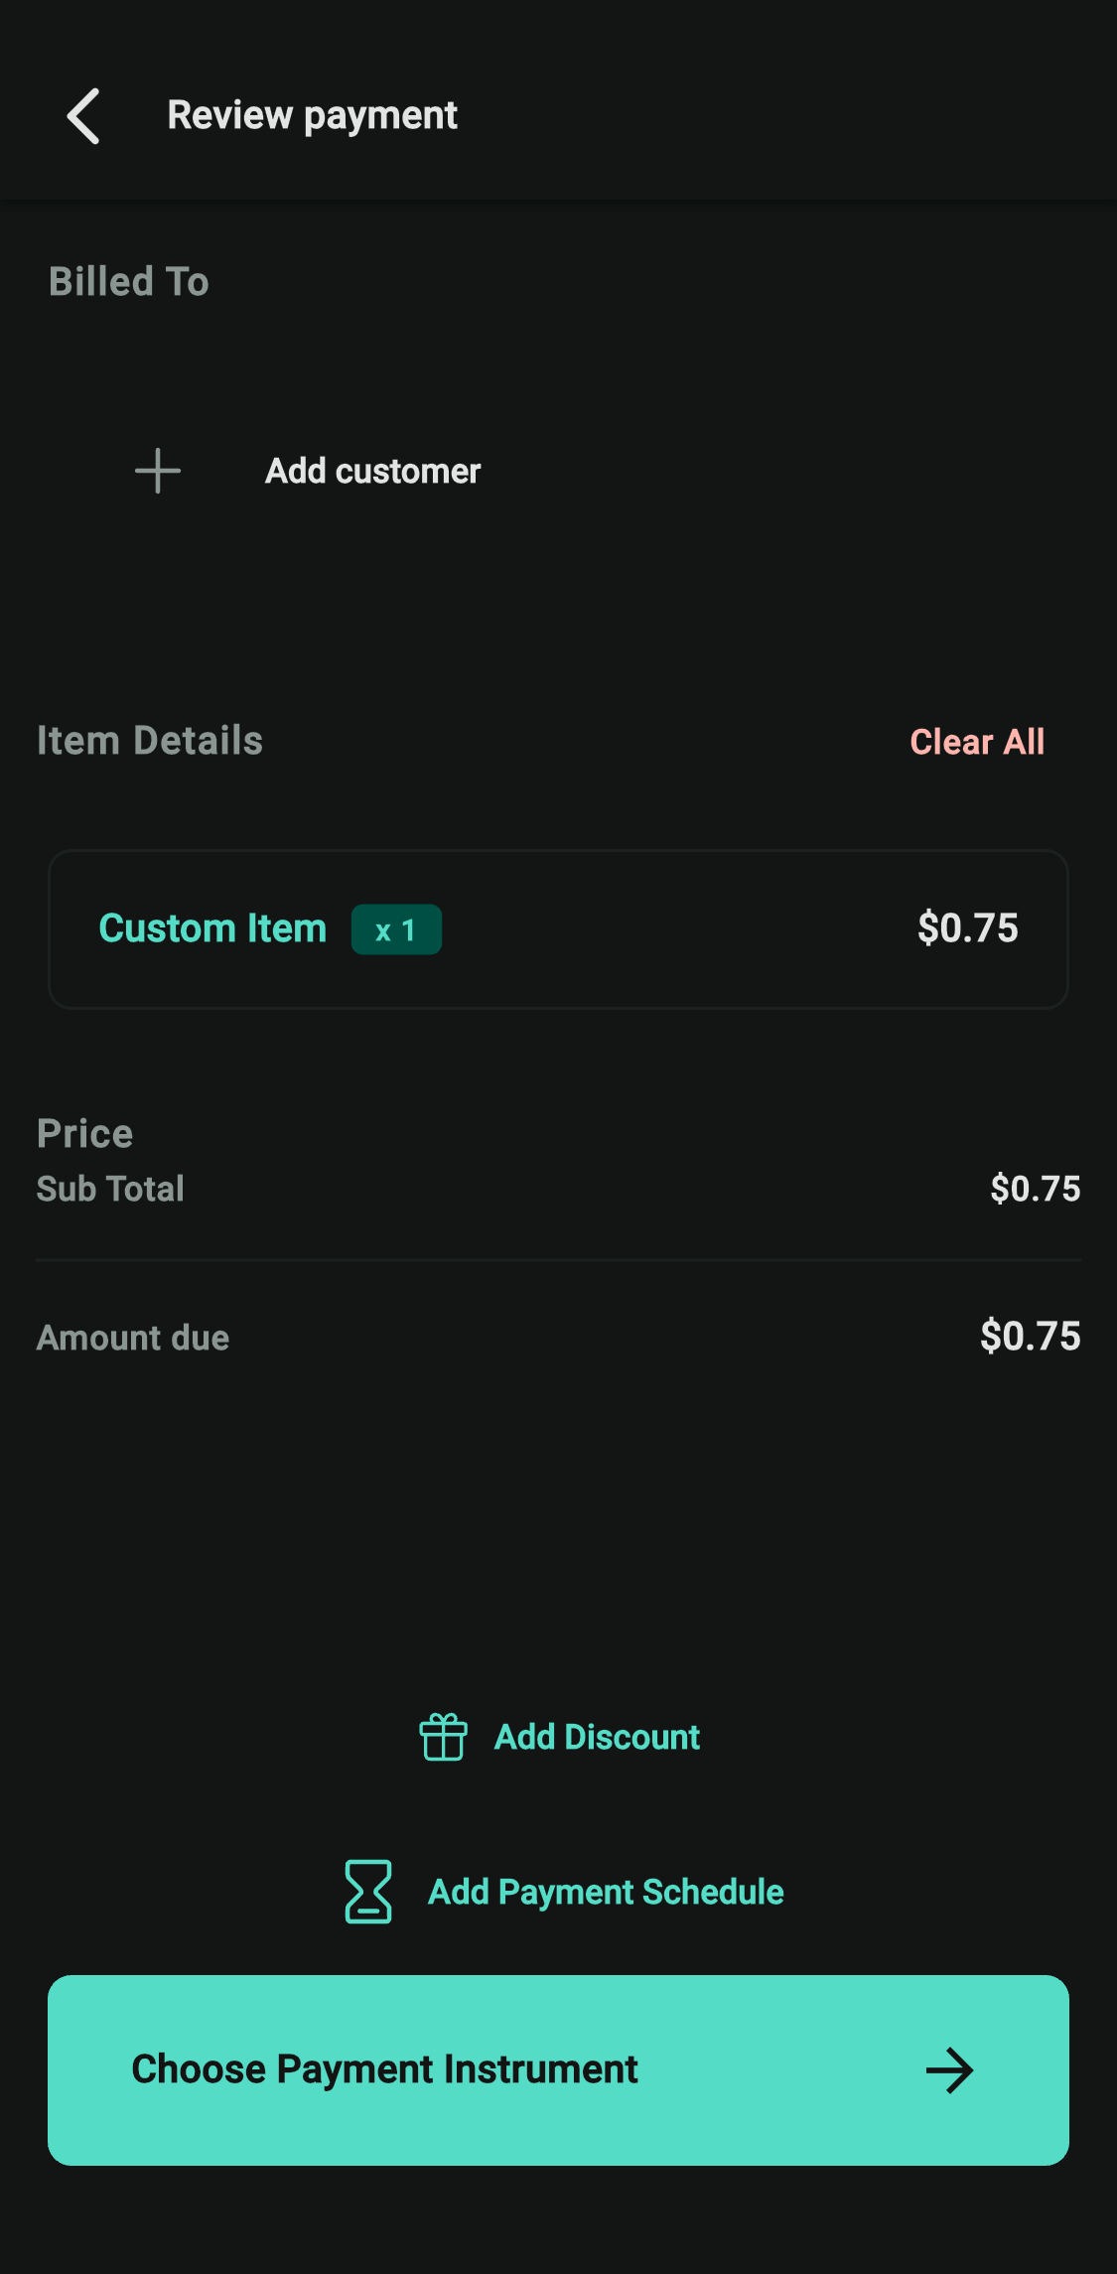Tap the Billed To section heading
1117x2274 pixels.
[x=129, y=282]
